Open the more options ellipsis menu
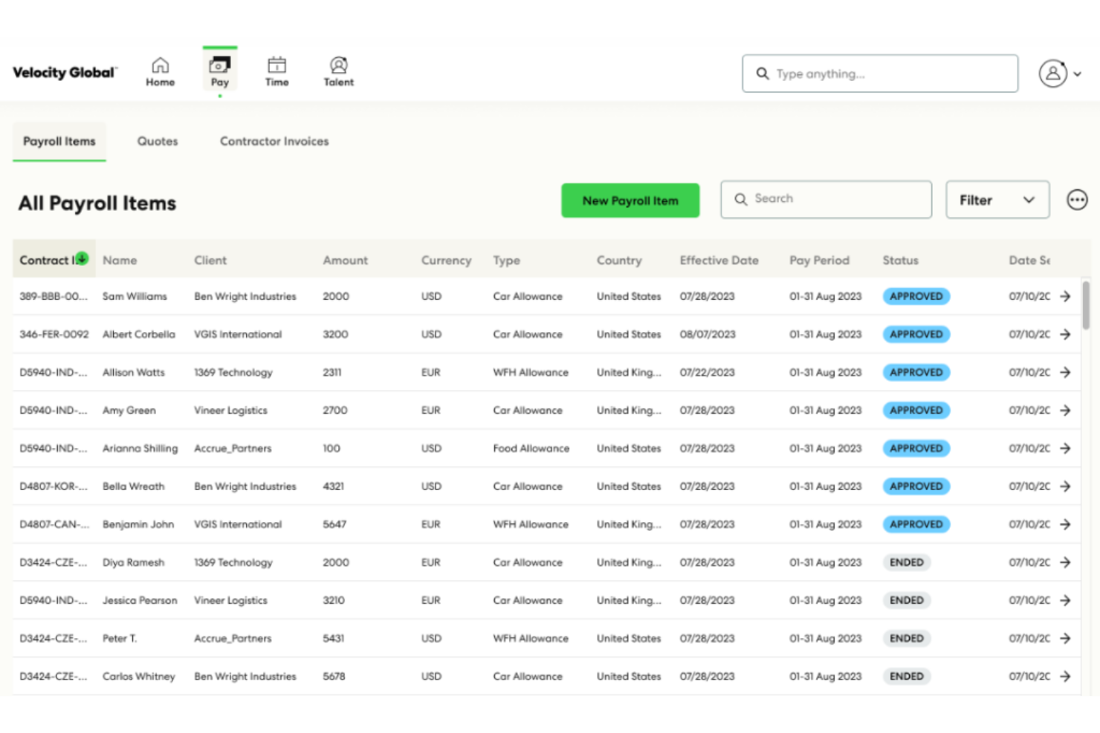1100x733 pixels. (1077, 200)
